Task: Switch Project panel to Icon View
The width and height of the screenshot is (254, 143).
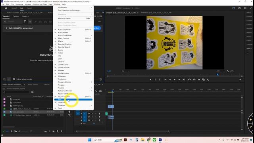Action: click(12, 131)
